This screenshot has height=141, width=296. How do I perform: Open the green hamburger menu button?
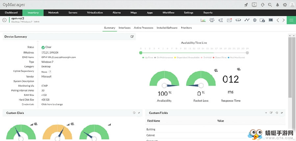[291, 20]
